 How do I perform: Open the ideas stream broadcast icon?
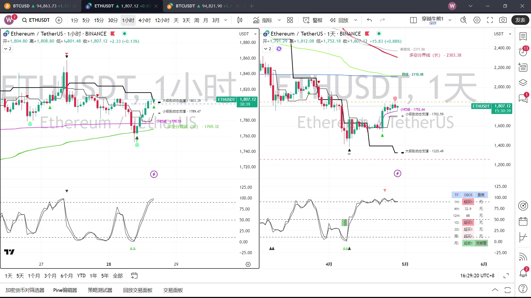[523, 257]
